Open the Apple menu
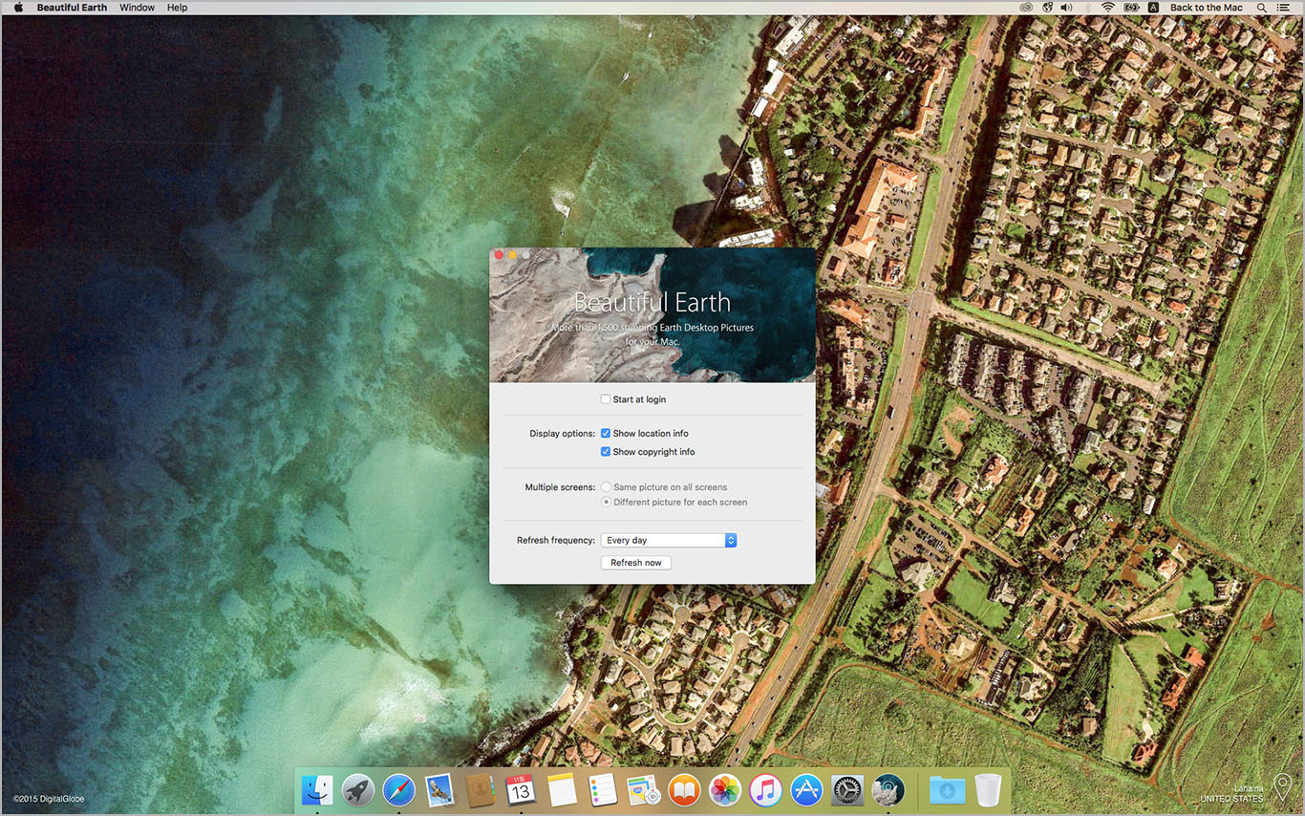The image size is (1305, 816). [x=18, y=8]
